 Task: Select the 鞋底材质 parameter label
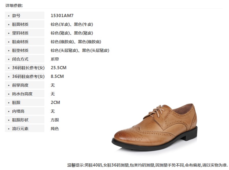(x=20, y=42)
